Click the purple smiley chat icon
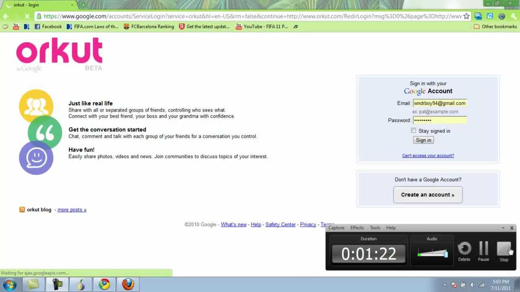 (36, 158)
